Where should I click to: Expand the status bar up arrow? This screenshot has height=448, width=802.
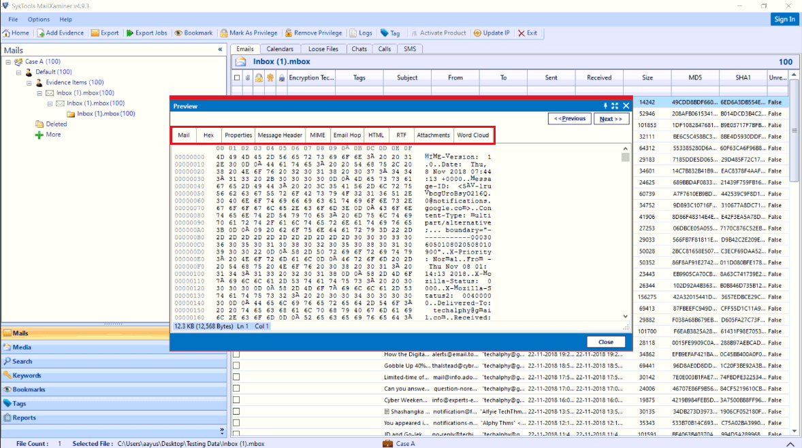pos(790,444)
